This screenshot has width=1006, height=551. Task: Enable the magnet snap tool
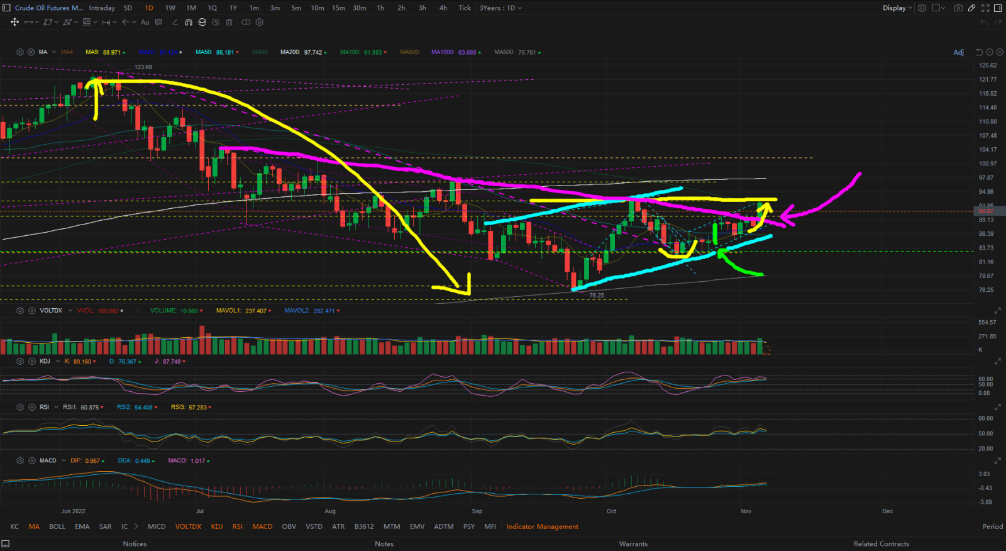point(189,22)
